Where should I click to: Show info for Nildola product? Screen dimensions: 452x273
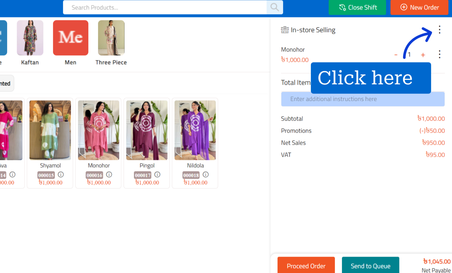coord(206,174)
